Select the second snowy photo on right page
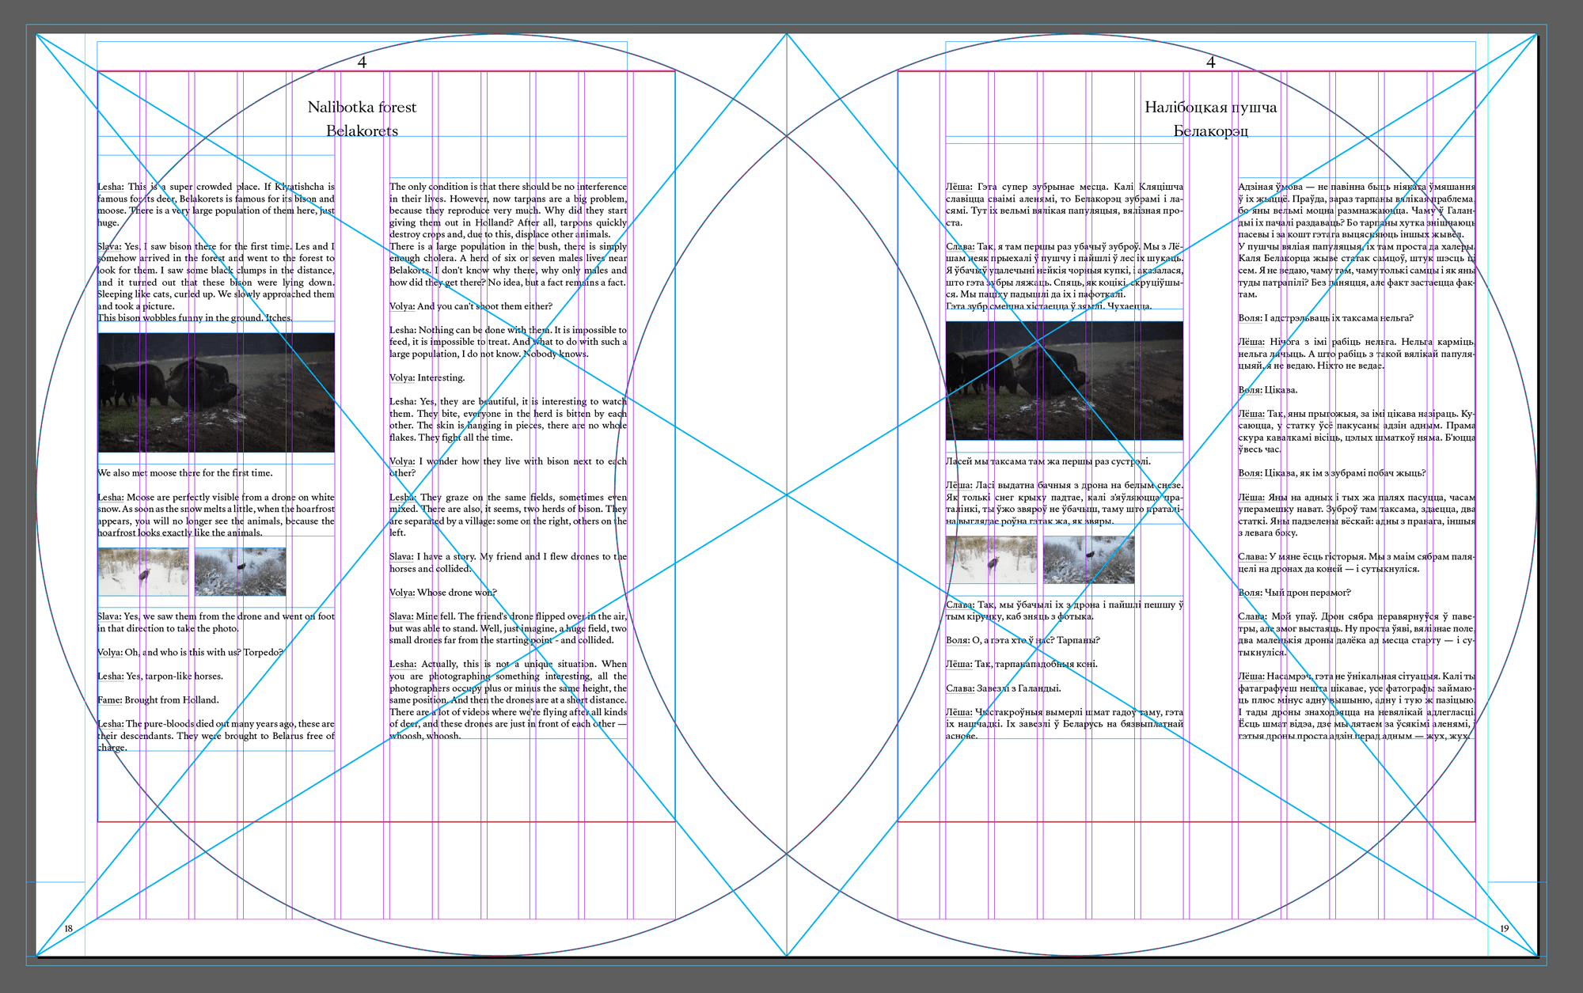This screenshot has width=1583, height=993. point(1088,559)
